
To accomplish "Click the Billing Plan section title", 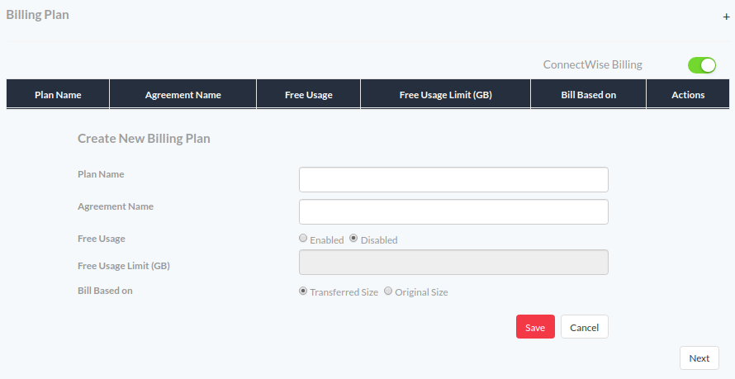I will point(37,15).
